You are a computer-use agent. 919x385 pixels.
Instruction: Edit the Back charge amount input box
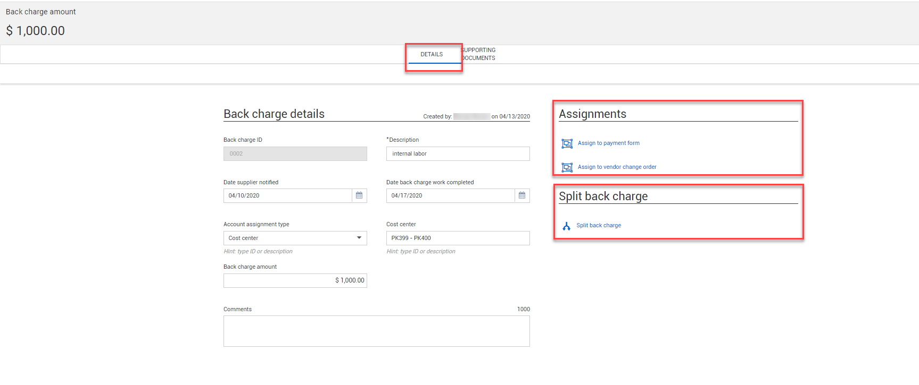coord(295,280)
